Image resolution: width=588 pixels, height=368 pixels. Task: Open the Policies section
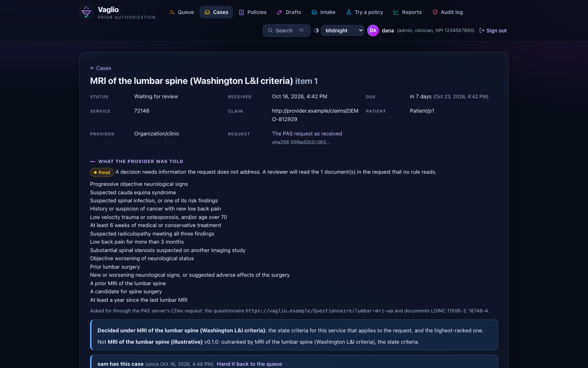(253, 12)
